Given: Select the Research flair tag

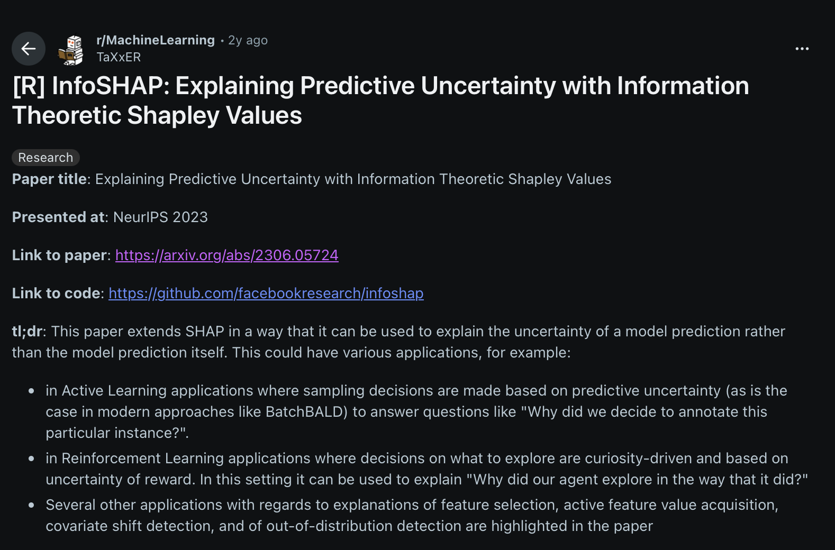Looking at the screenshot, I should pyautogui.click(x=46, y=158).
